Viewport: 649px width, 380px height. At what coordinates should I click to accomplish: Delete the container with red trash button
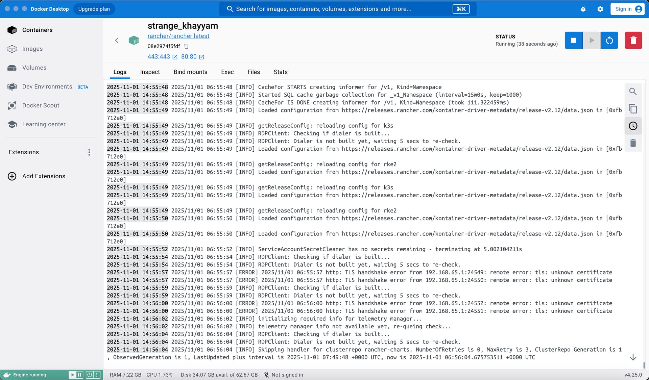(633, 41)
